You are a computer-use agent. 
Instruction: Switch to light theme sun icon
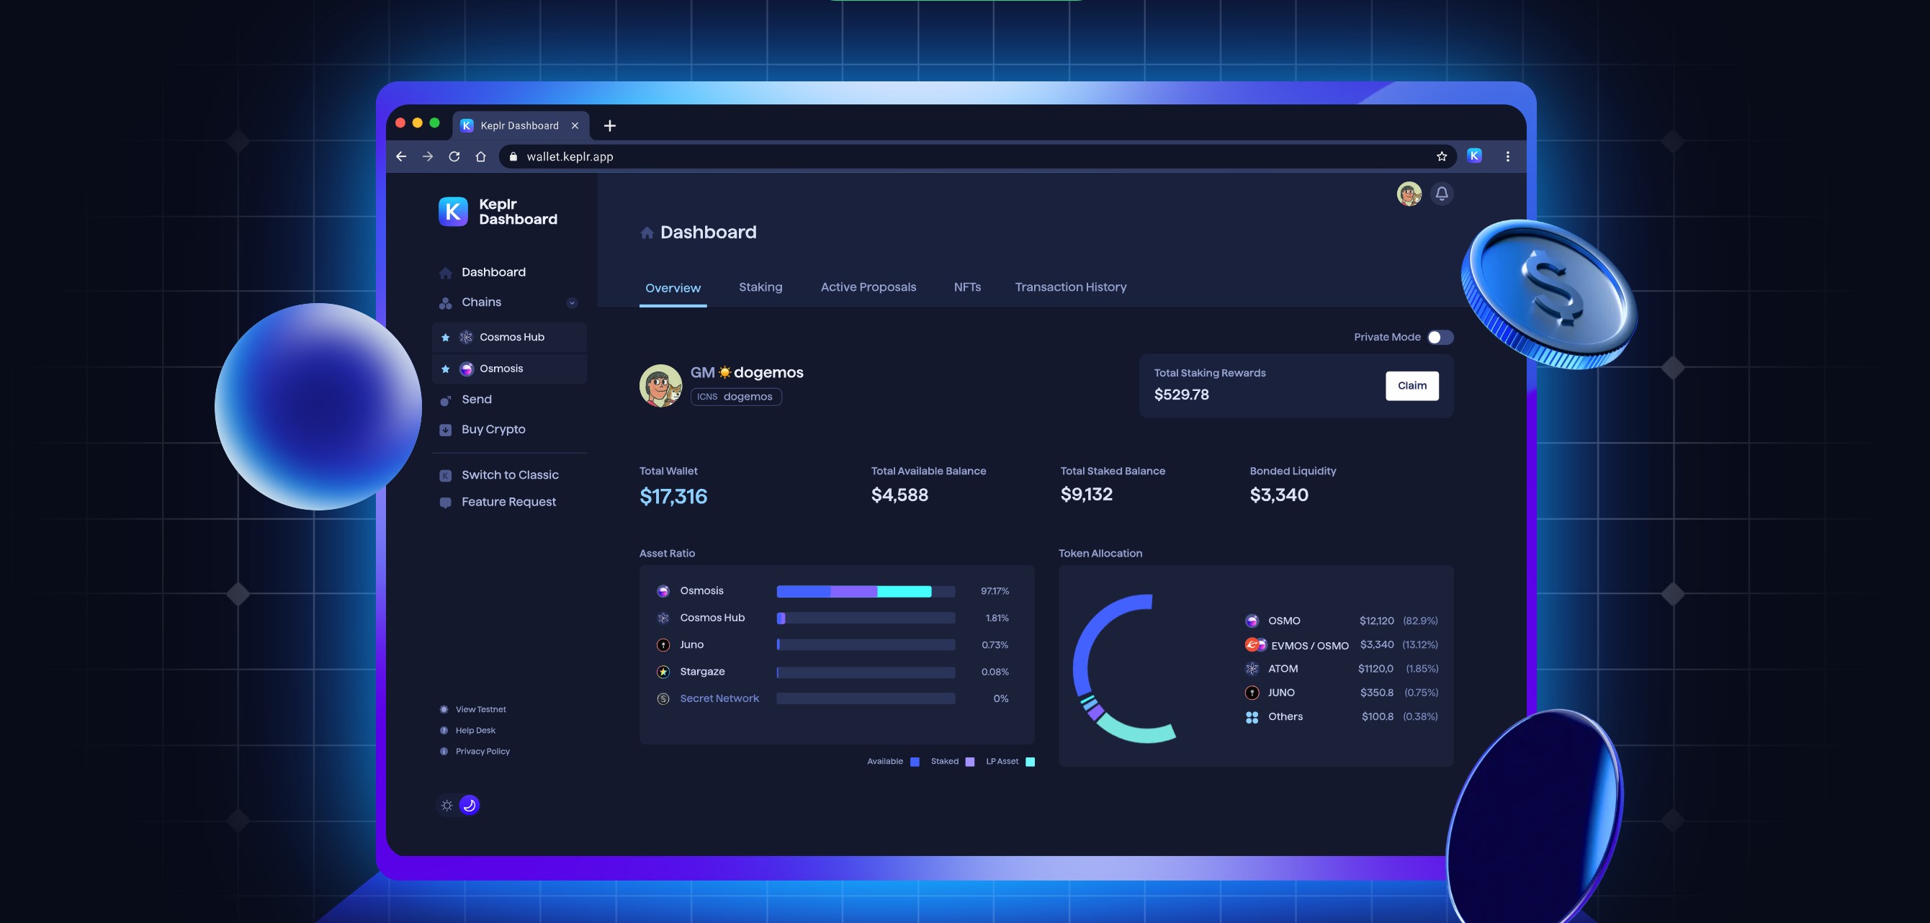447,806
